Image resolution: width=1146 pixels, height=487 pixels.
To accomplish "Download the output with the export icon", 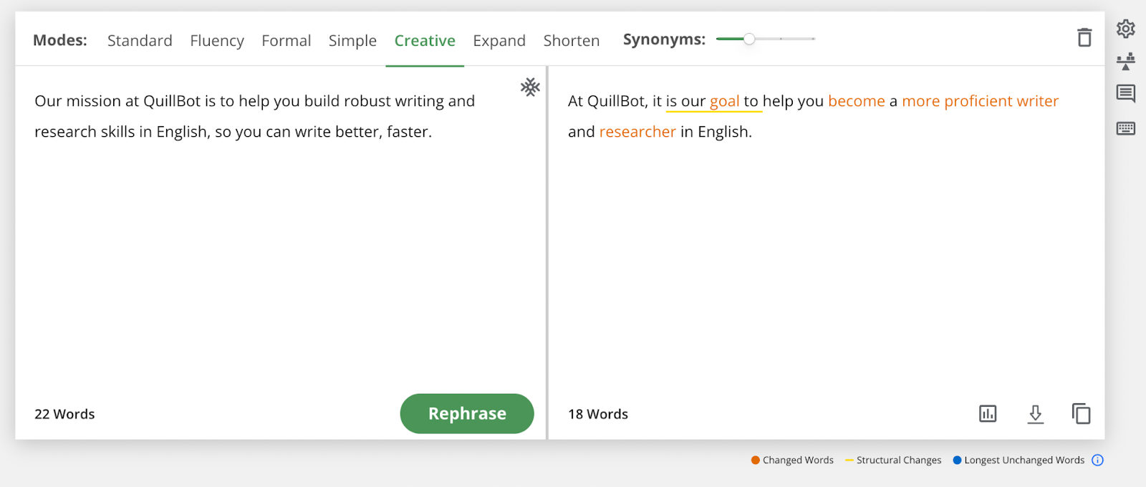I will 1035,414.
